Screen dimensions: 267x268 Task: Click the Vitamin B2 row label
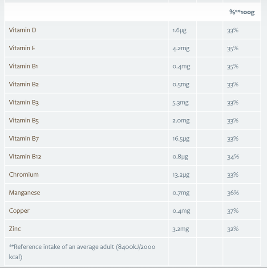[x=24, y=84]
